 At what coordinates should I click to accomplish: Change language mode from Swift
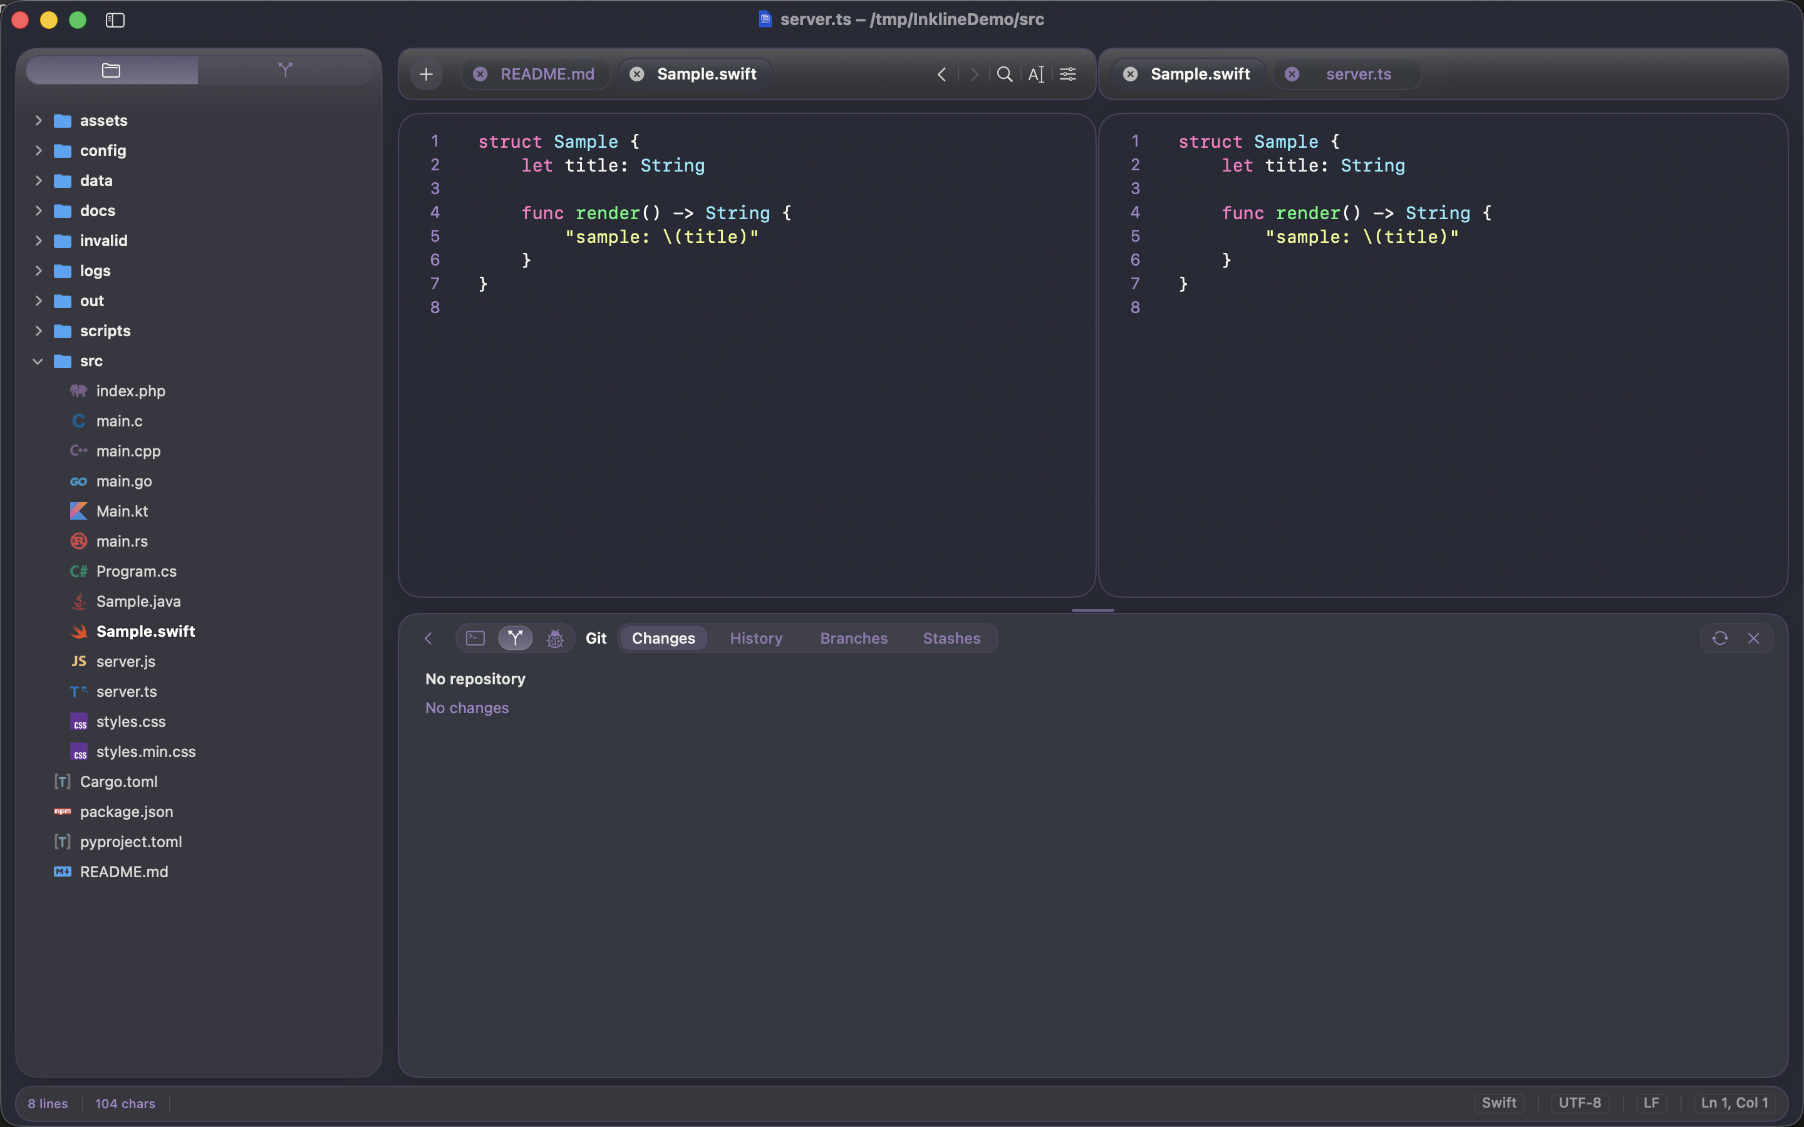1498,1103
